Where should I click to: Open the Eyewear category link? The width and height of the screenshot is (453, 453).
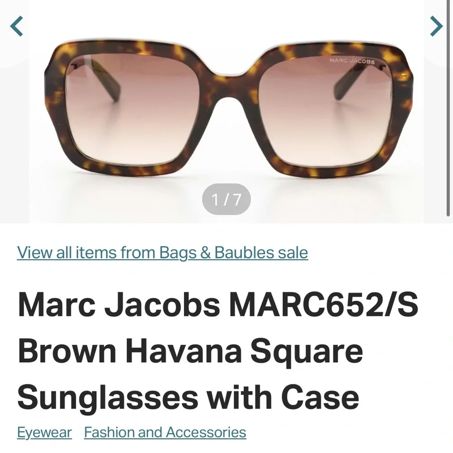[x=44, y=432]
